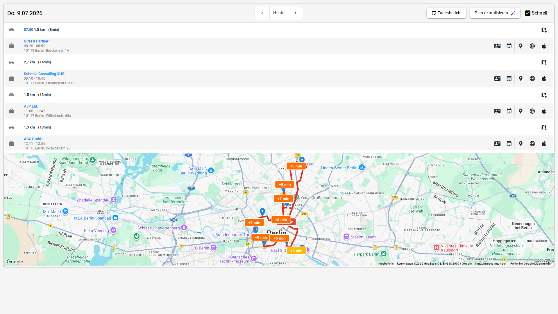Screen dimensions: 558x314
Task: Open globe web icon for GCM & Partner
Action: click(x=532, y=46)
